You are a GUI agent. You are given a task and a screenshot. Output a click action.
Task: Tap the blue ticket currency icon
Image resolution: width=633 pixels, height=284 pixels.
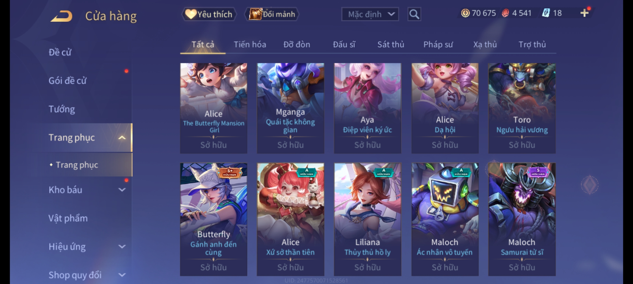click(546, 13)
